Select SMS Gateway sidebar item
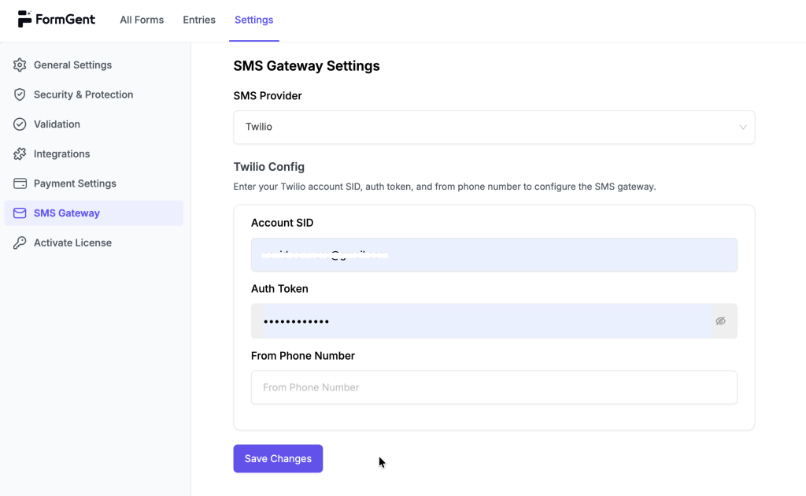 (x=94, y=213)
